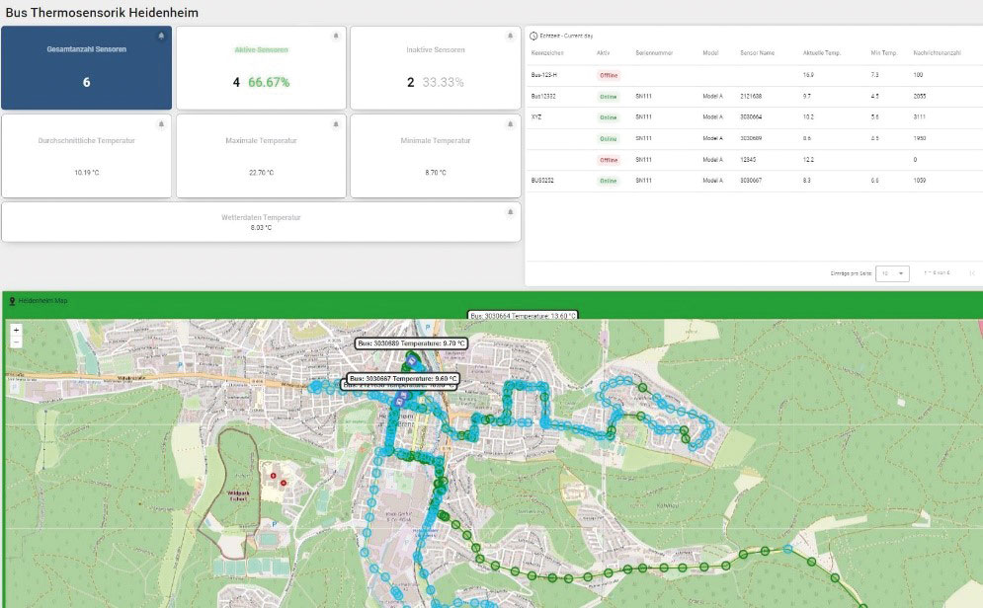Click bell icon on Aktive Sensoren card
The image size is (983, 608).
point(336,36)
